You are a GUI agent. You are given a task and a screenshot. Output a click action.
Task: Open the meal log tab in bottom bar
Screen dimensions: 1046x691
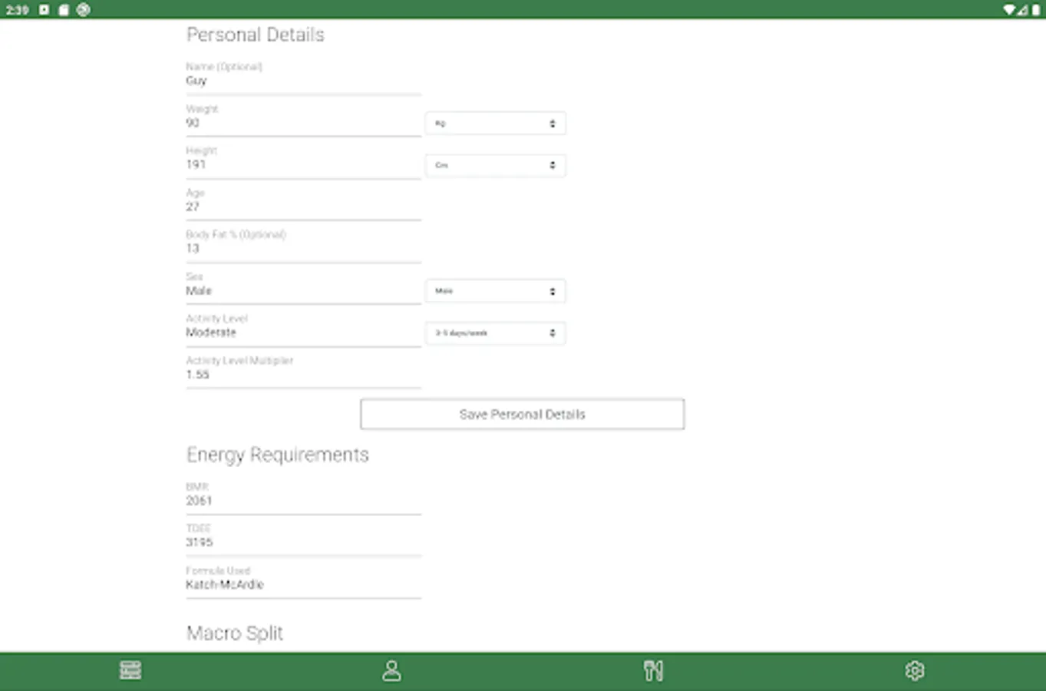point(130,670)
